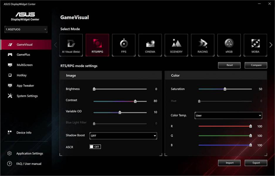Click the disabled Hue slider
Viewport: 275px width, 176px height.
click(225, 101)
